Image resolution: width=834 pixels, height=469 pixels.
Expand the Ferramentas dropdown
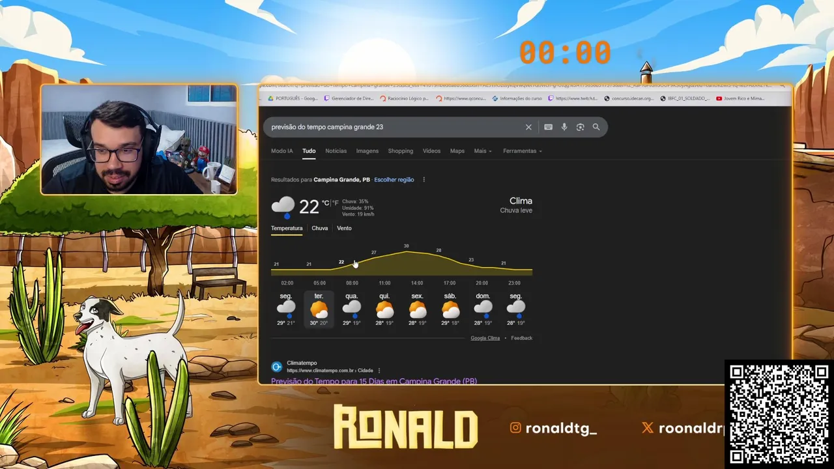tap(522, 151)
